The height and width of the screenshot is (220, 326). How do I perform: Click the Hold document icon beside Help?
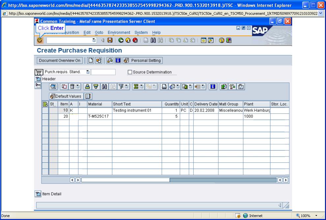tap(110, 61)
